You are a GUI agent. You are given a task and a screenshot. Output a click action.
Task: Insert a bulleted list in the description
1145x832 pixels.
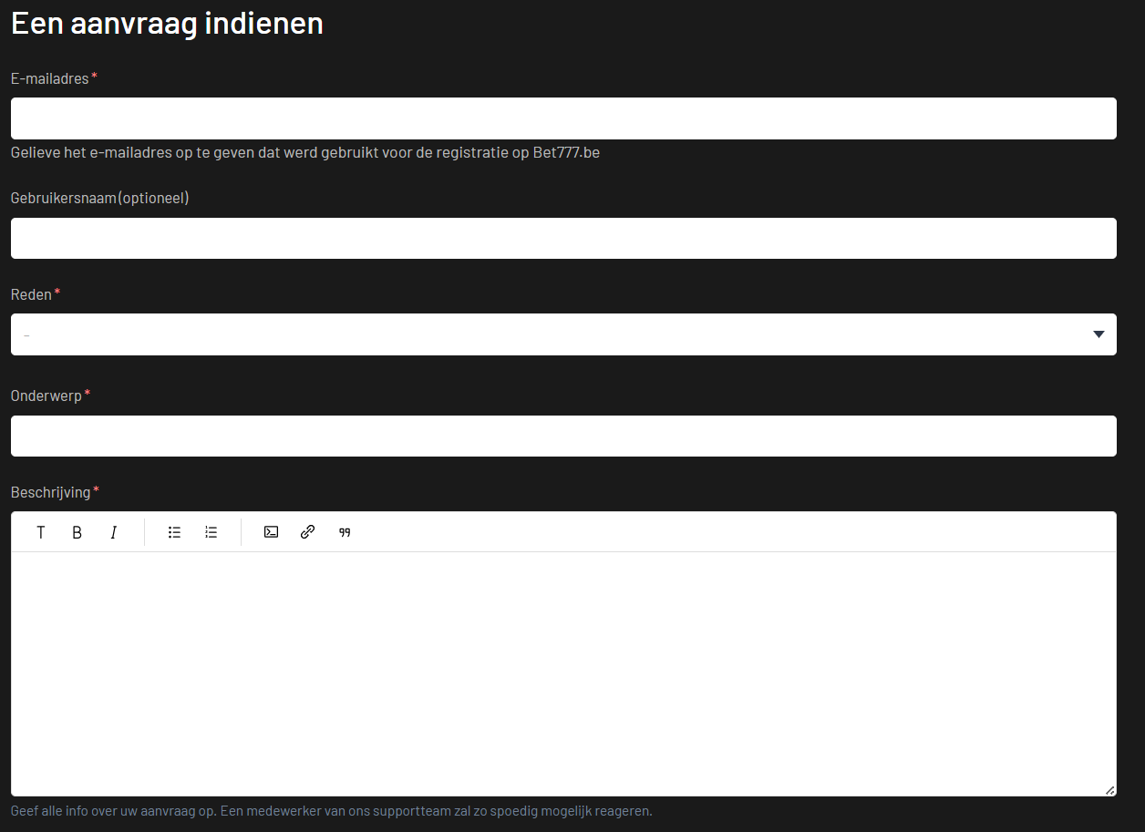[x=174, y=532]
